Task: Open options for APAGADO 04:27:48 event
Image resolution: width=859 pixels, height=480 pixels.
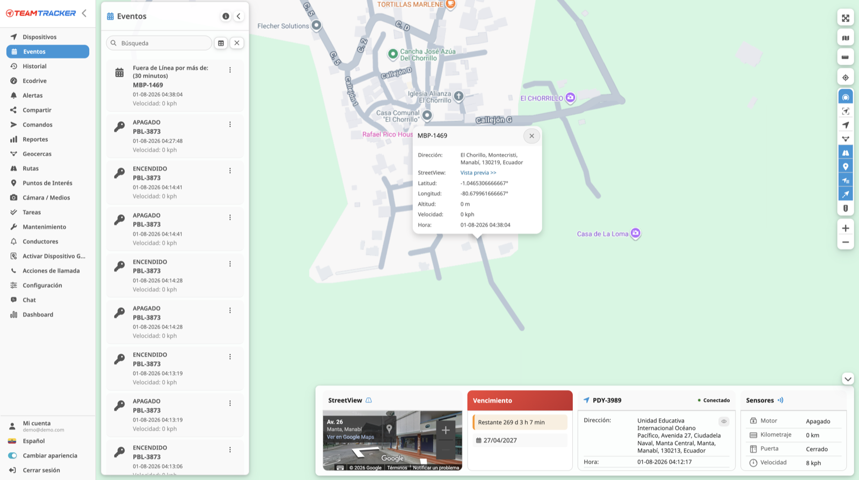Action: point(230,124)
